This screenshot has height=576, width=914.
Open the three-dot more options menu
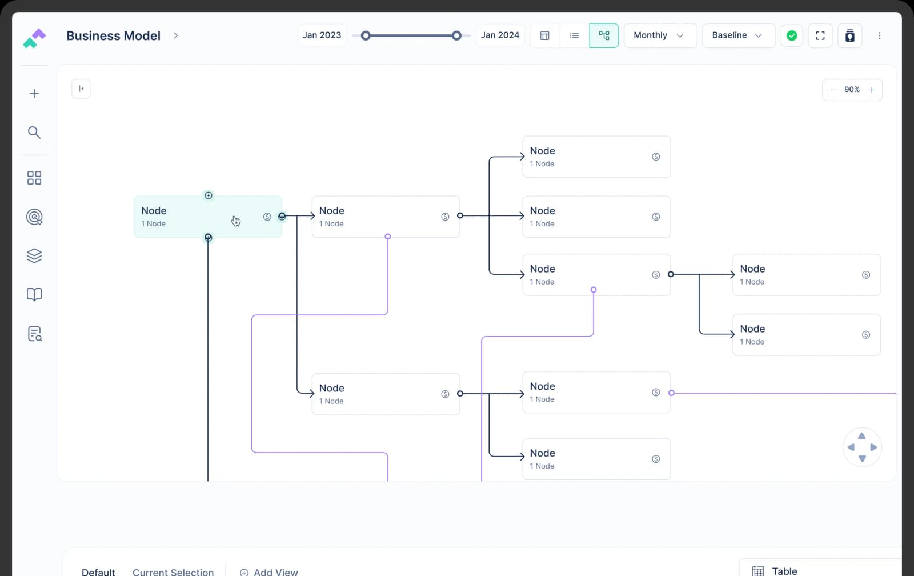(880, 35)
